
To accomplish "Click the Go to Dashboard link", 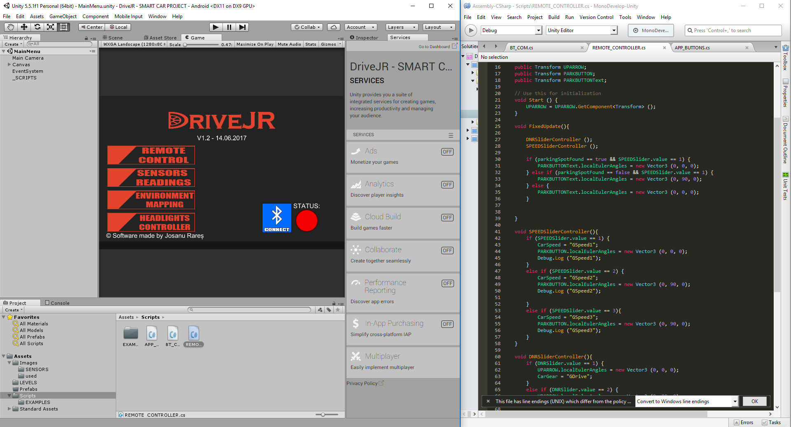I will point(438,46).
